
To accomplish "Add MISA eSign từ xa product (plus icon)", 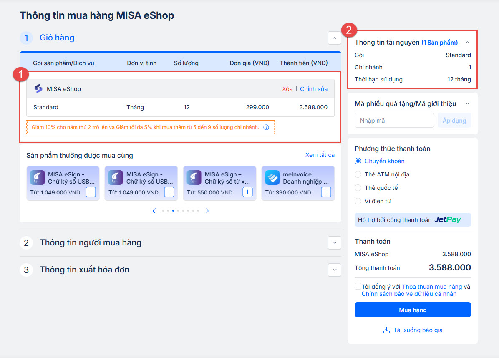I will pos(247,192).
